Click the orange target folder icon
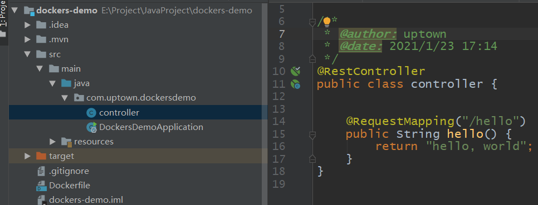 point(41,157)
